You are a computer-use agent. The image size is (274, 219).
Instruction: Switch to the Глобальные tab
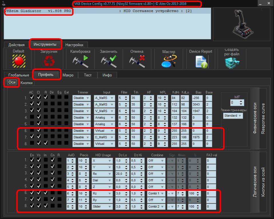click(19, 75)
